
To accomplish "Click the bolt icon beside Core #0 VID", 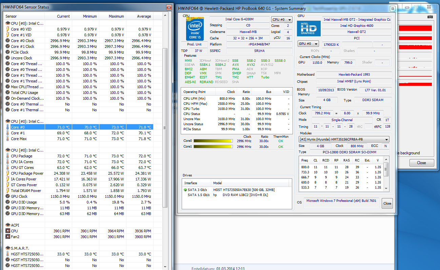I will pyautogui.click(x=8, y=29).
